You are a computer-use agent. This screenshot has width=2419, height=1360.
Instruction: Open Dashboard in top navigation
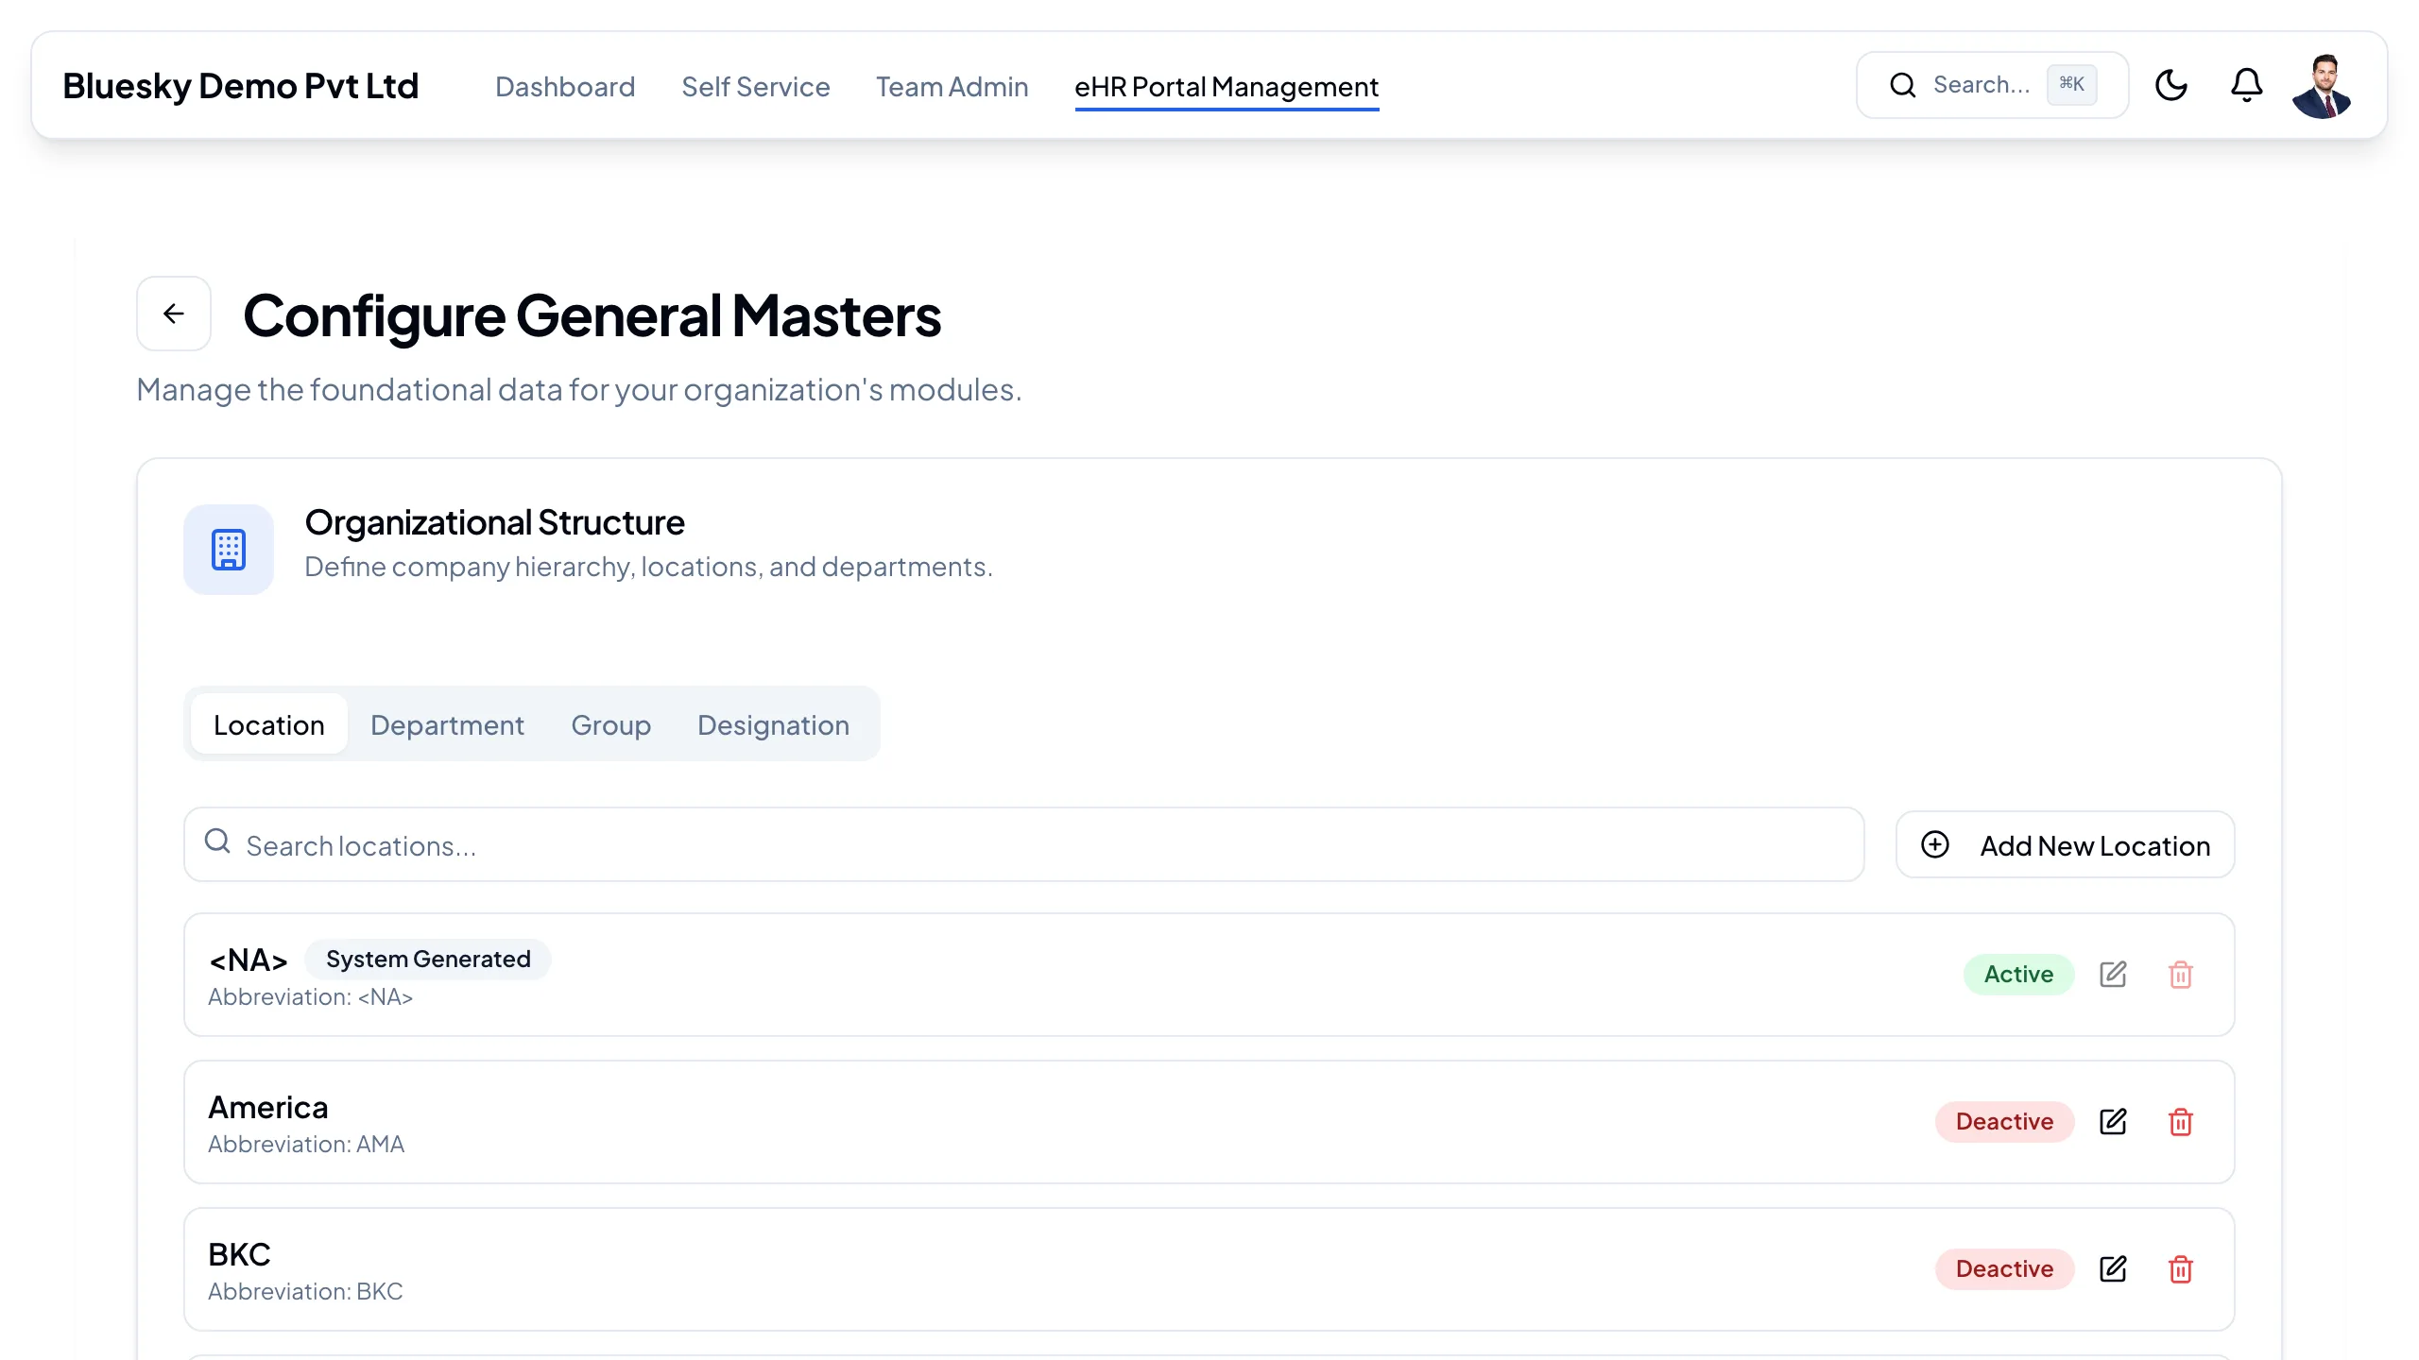565,87
